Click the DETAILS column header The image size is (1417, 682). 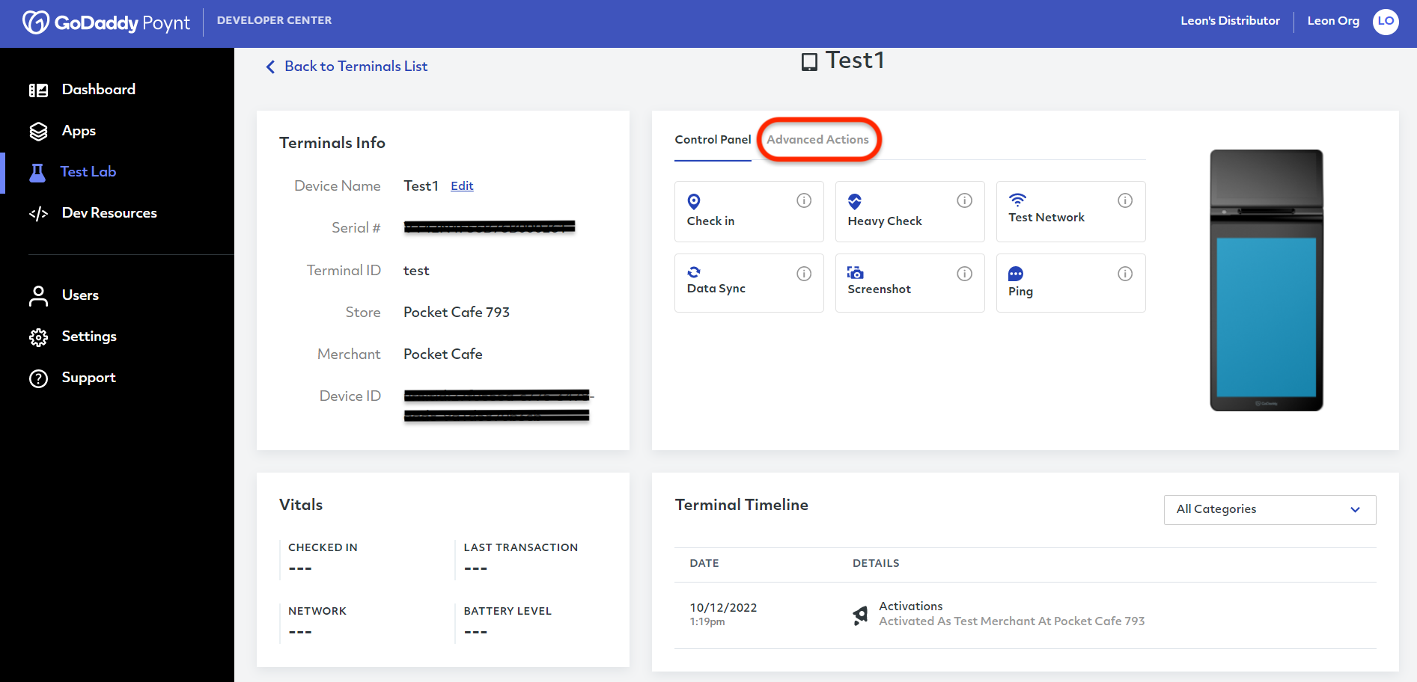tap(876, 563)
